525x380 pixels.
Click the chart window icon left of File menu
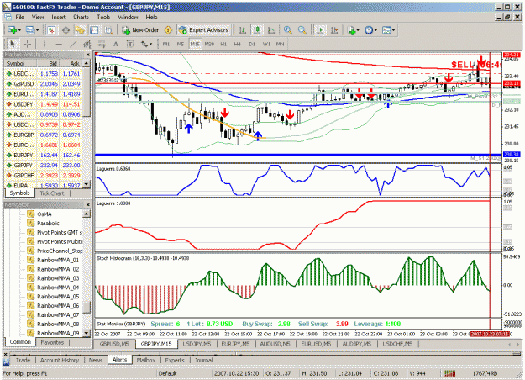tap(8, 17)
